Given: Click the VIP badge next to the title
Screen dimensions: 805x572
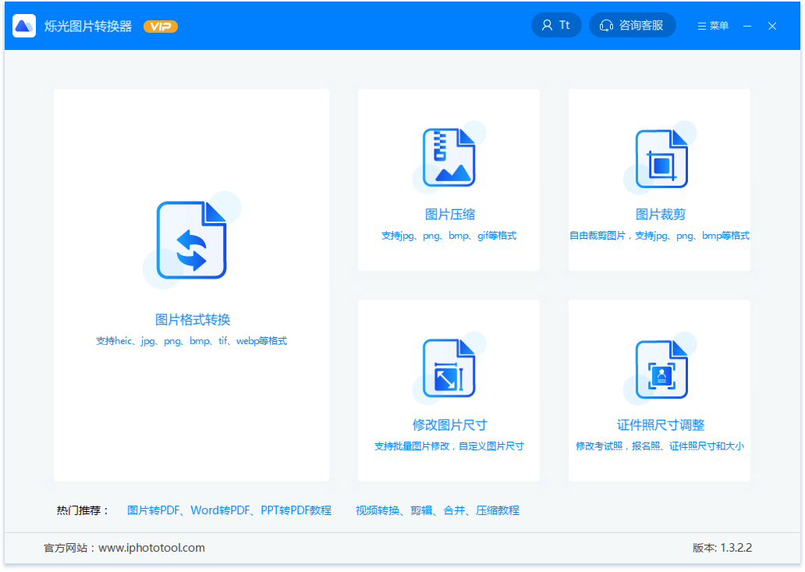Looking at the screenshot, I should tap(160, 26).
